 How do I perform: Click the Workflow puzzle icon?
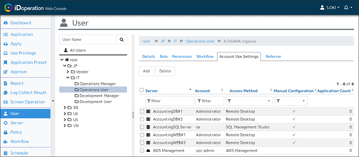click(6, 141)
